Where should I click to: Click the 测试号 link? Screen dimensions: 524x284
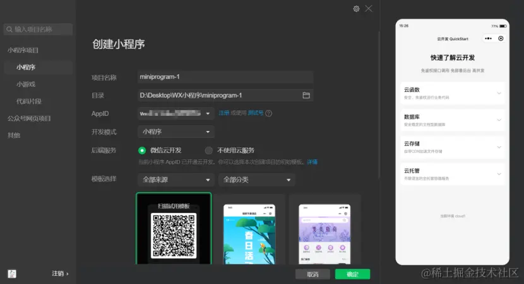pyautogui.click(x=255, y=113)
